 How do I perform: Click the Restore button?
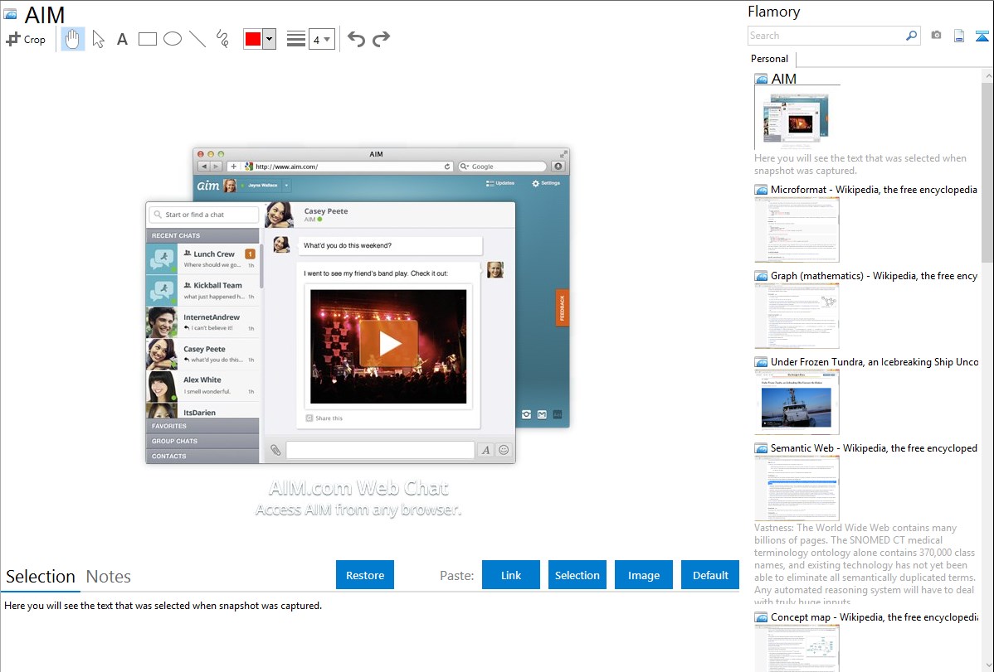[365, 575]
